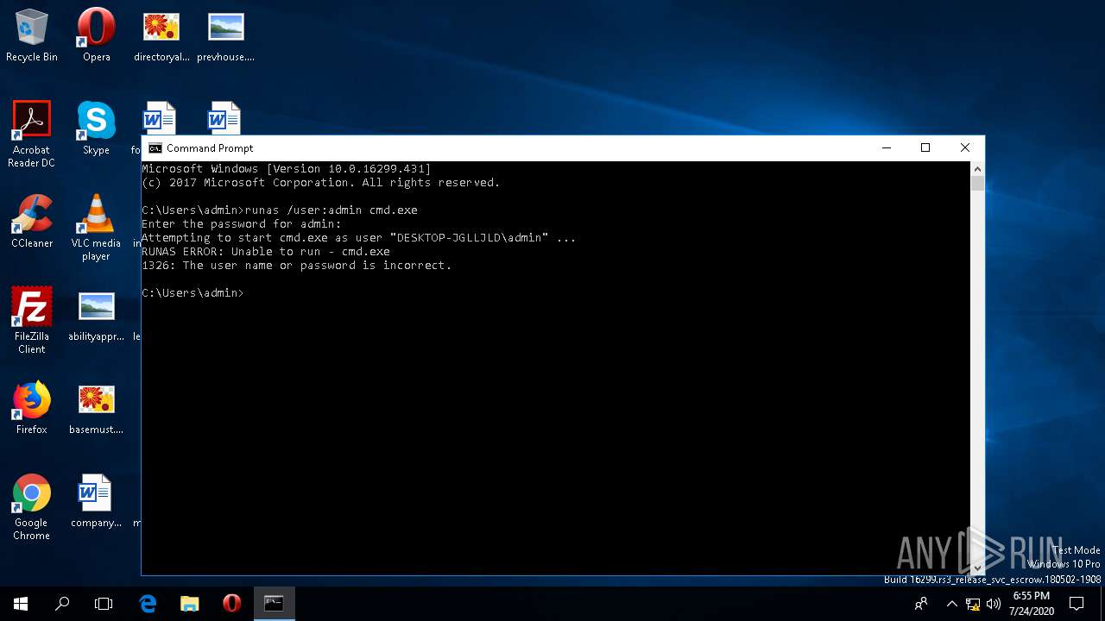The image size is (1105, 621).
Task: Select the Word document beside the Skype icon
Action: [x=159, y=118]
